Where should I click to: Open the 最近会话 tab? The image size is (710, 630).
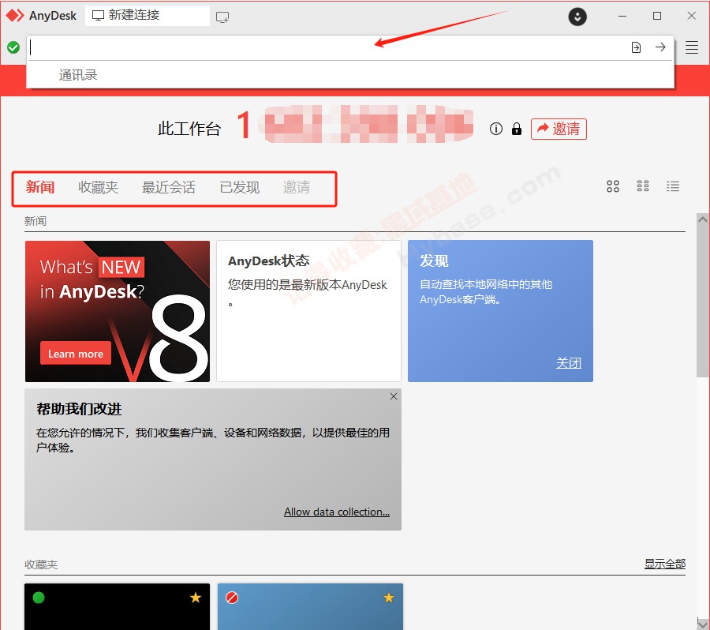tap(169, 187)
